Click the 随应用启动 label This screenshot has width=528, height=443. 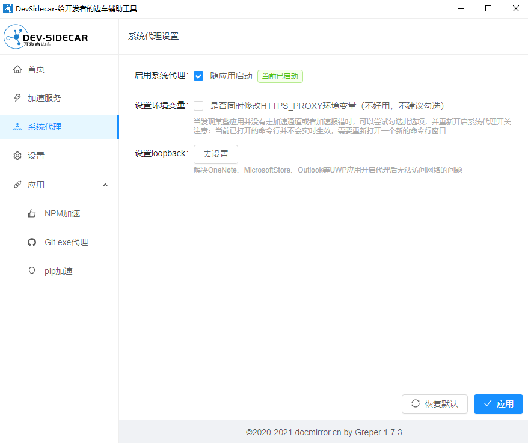click(231, 76)
